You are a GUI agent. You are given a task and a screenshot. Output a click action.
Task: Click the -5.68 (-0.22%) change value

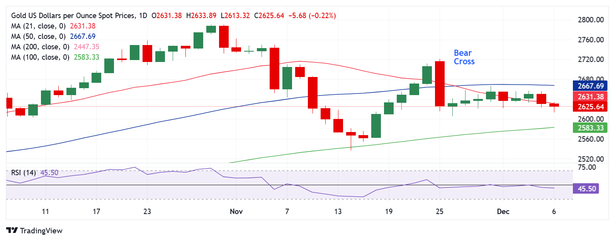click(x=312, y=16)
